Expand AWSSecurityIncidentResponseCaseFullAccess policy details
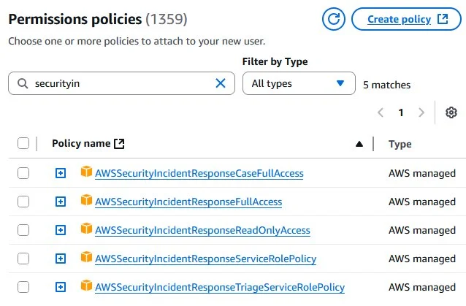This screenshot has width=466, height=306. point(61,173)
